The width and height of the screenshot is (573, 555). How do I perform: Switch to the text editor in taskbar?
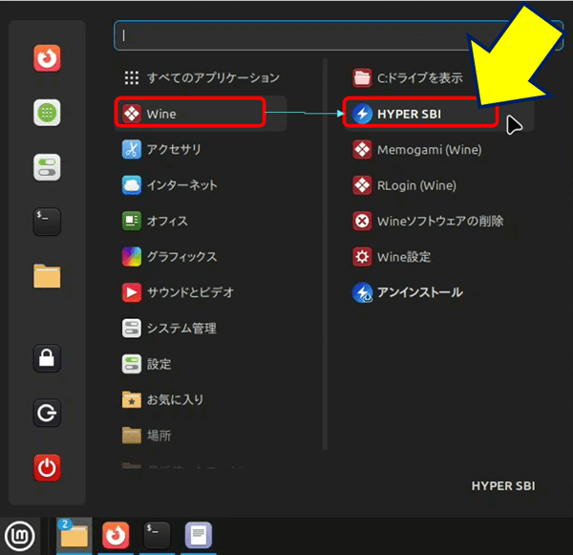pos(199,536)
